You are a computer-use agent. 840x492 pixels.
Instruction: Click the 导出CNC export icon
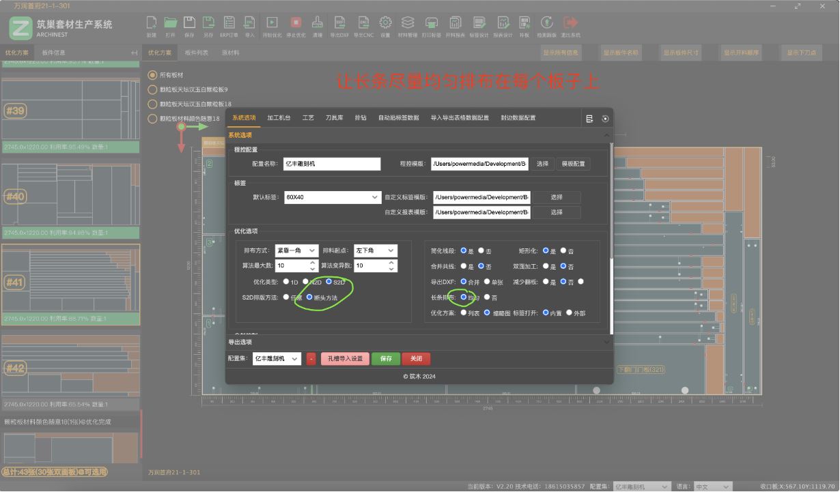(363, 23)
